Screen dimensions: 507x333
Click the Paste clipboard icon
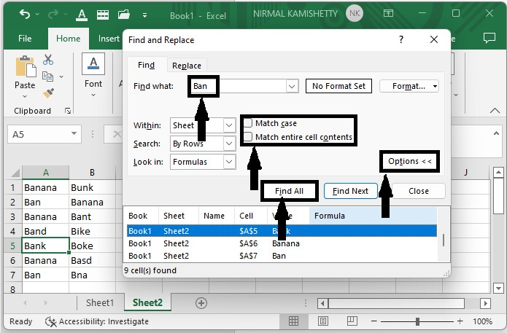26,66
